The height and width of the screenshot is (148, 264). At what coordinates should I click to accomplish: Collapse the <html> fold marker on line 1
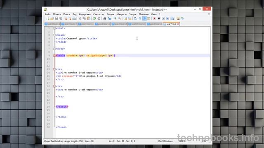tap(54, 28)
